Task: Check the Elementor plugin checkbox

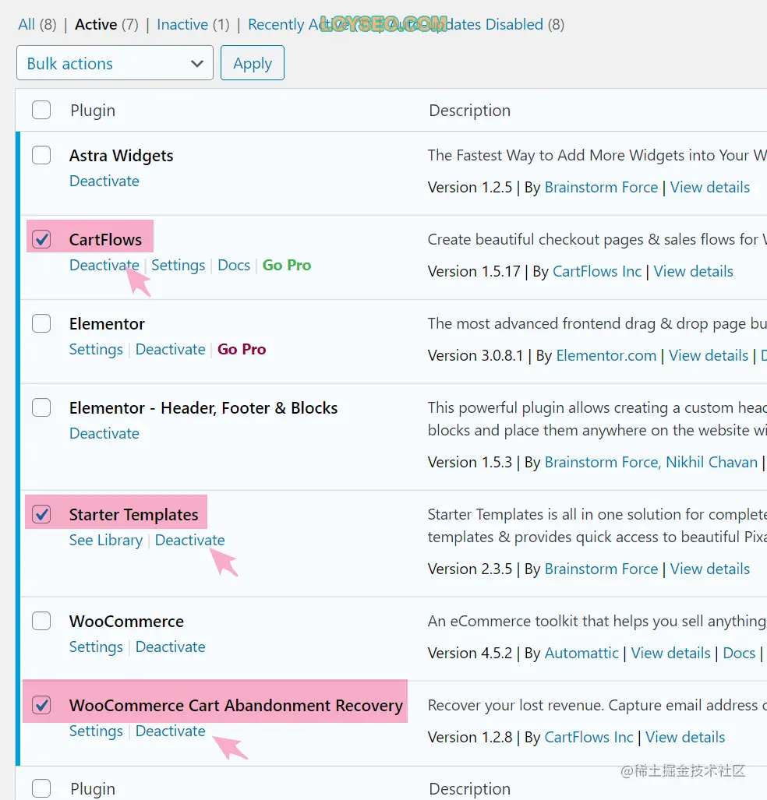Action: pyautogui.click(x=41, y=323)
